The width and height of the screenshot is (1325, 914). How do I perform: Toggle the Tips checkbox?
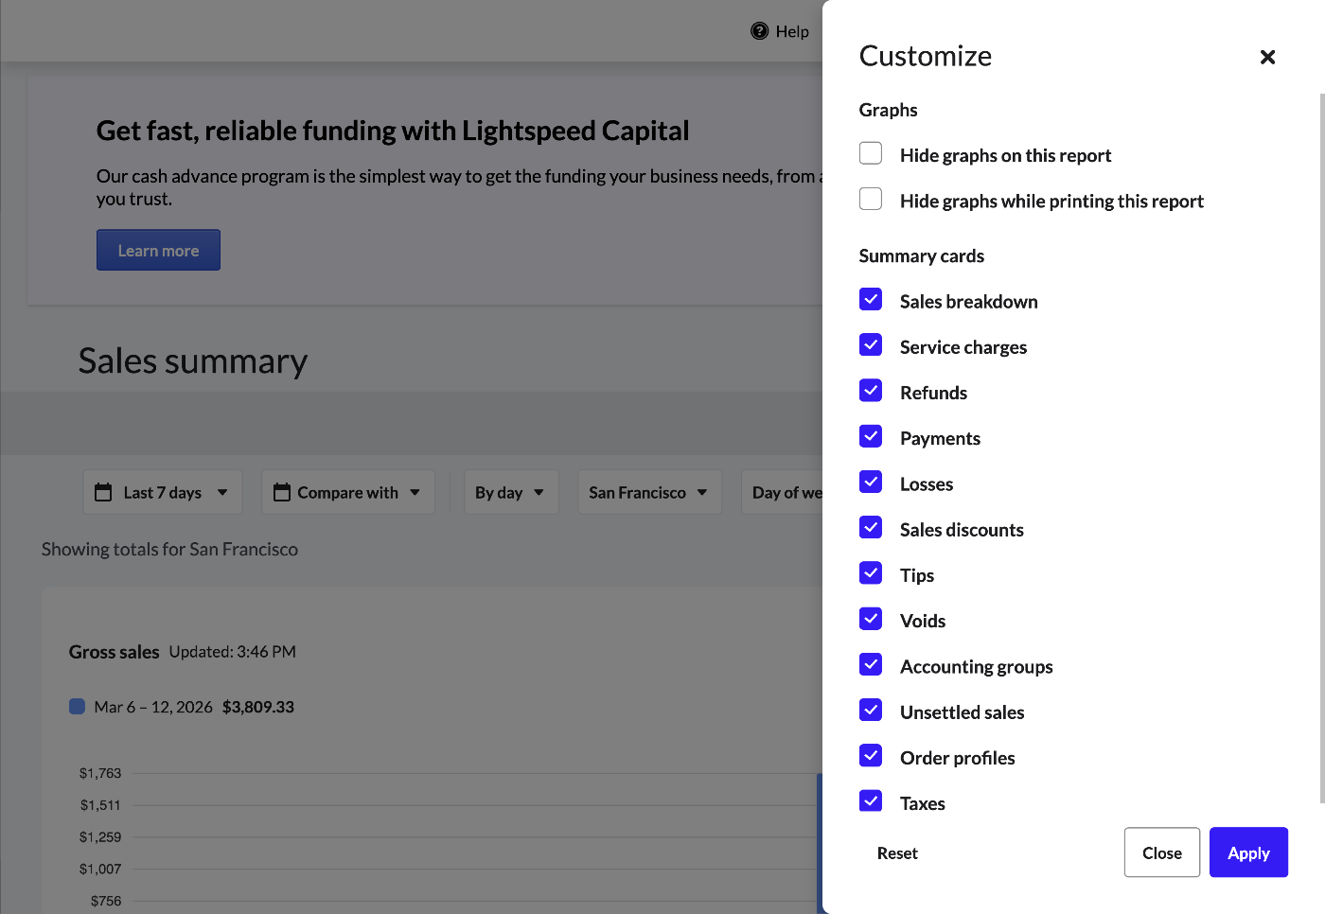870,572
